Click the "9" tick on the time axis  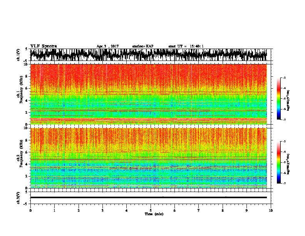[246, 211]
